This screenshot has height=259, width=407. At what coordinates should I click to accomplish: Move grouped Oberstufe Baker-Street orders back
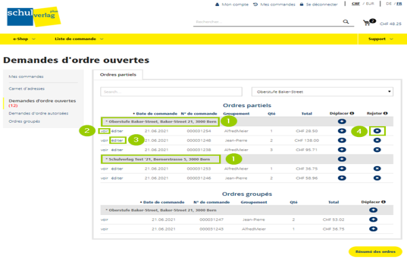point(373,210)
